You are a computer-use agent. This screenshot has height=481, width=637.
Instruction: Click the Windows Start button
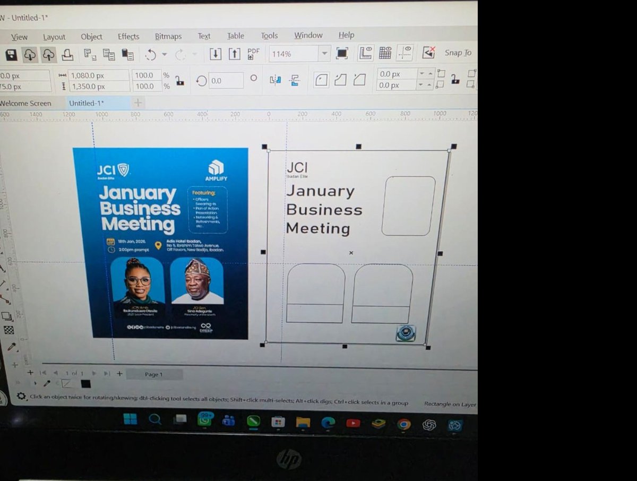pyautogui.click(x=130, y=419)
